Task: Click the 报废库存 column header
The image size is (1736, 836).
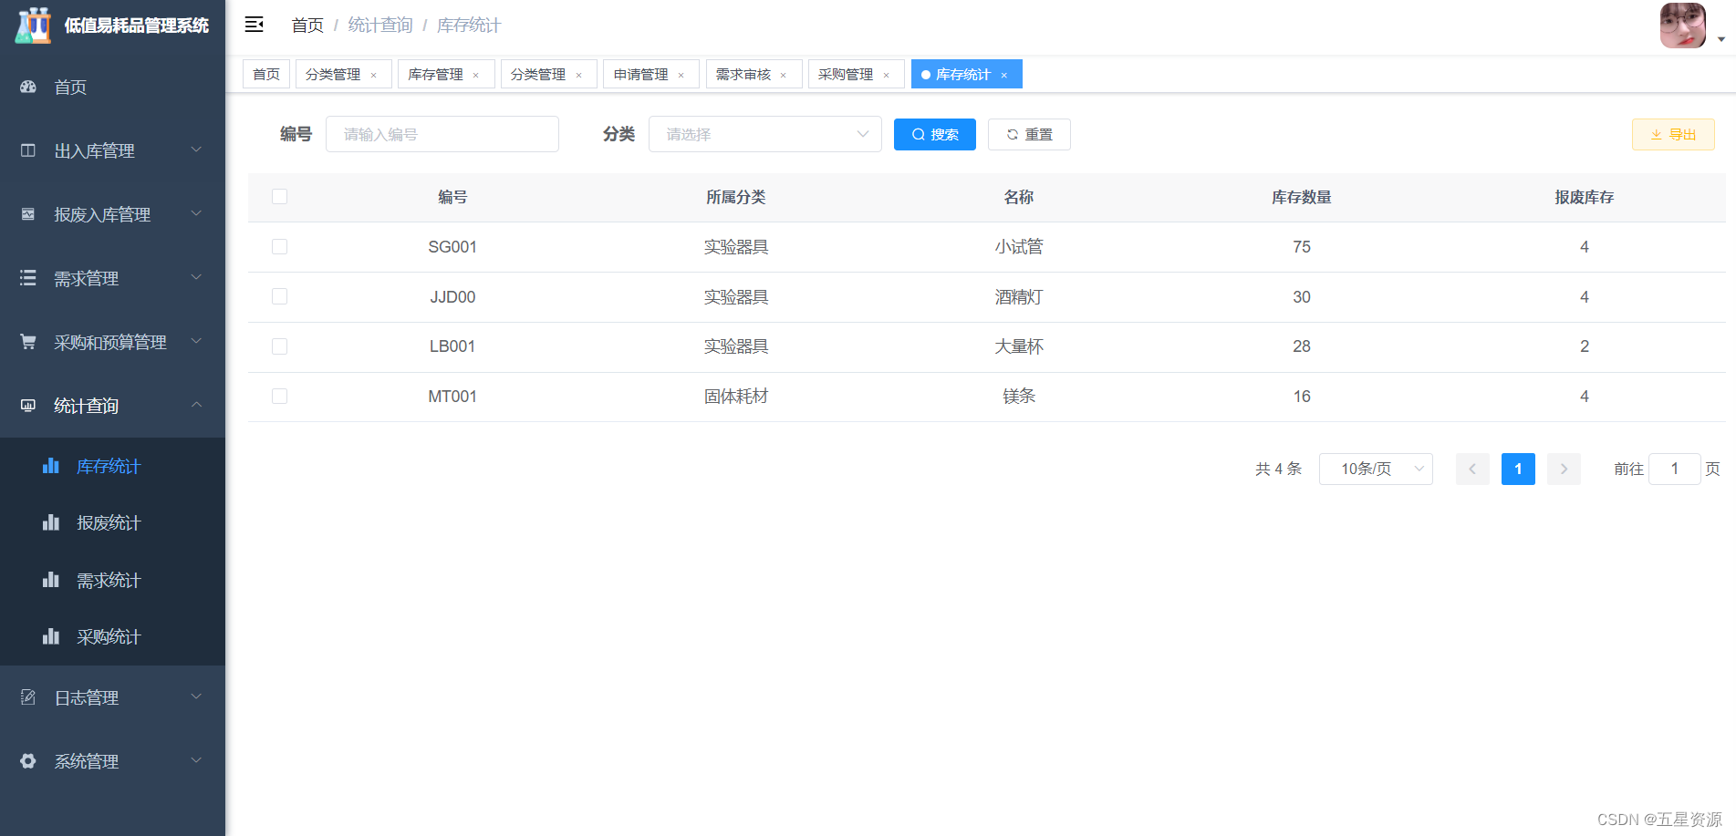Action: [x=1585, y=197]
